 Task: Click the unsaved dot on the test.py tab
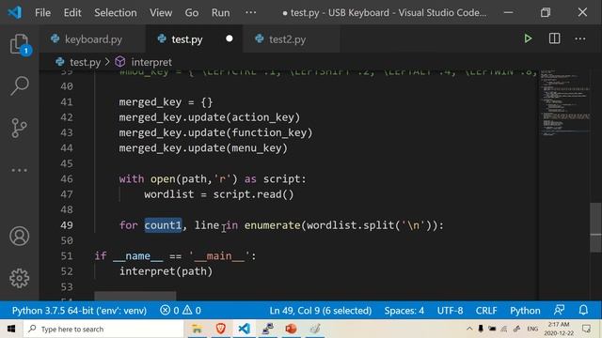(x=230, y=38)
